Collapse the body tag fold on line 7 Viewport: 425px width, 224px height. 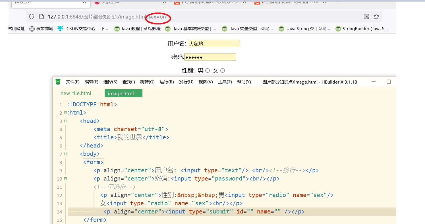[65, 154]
